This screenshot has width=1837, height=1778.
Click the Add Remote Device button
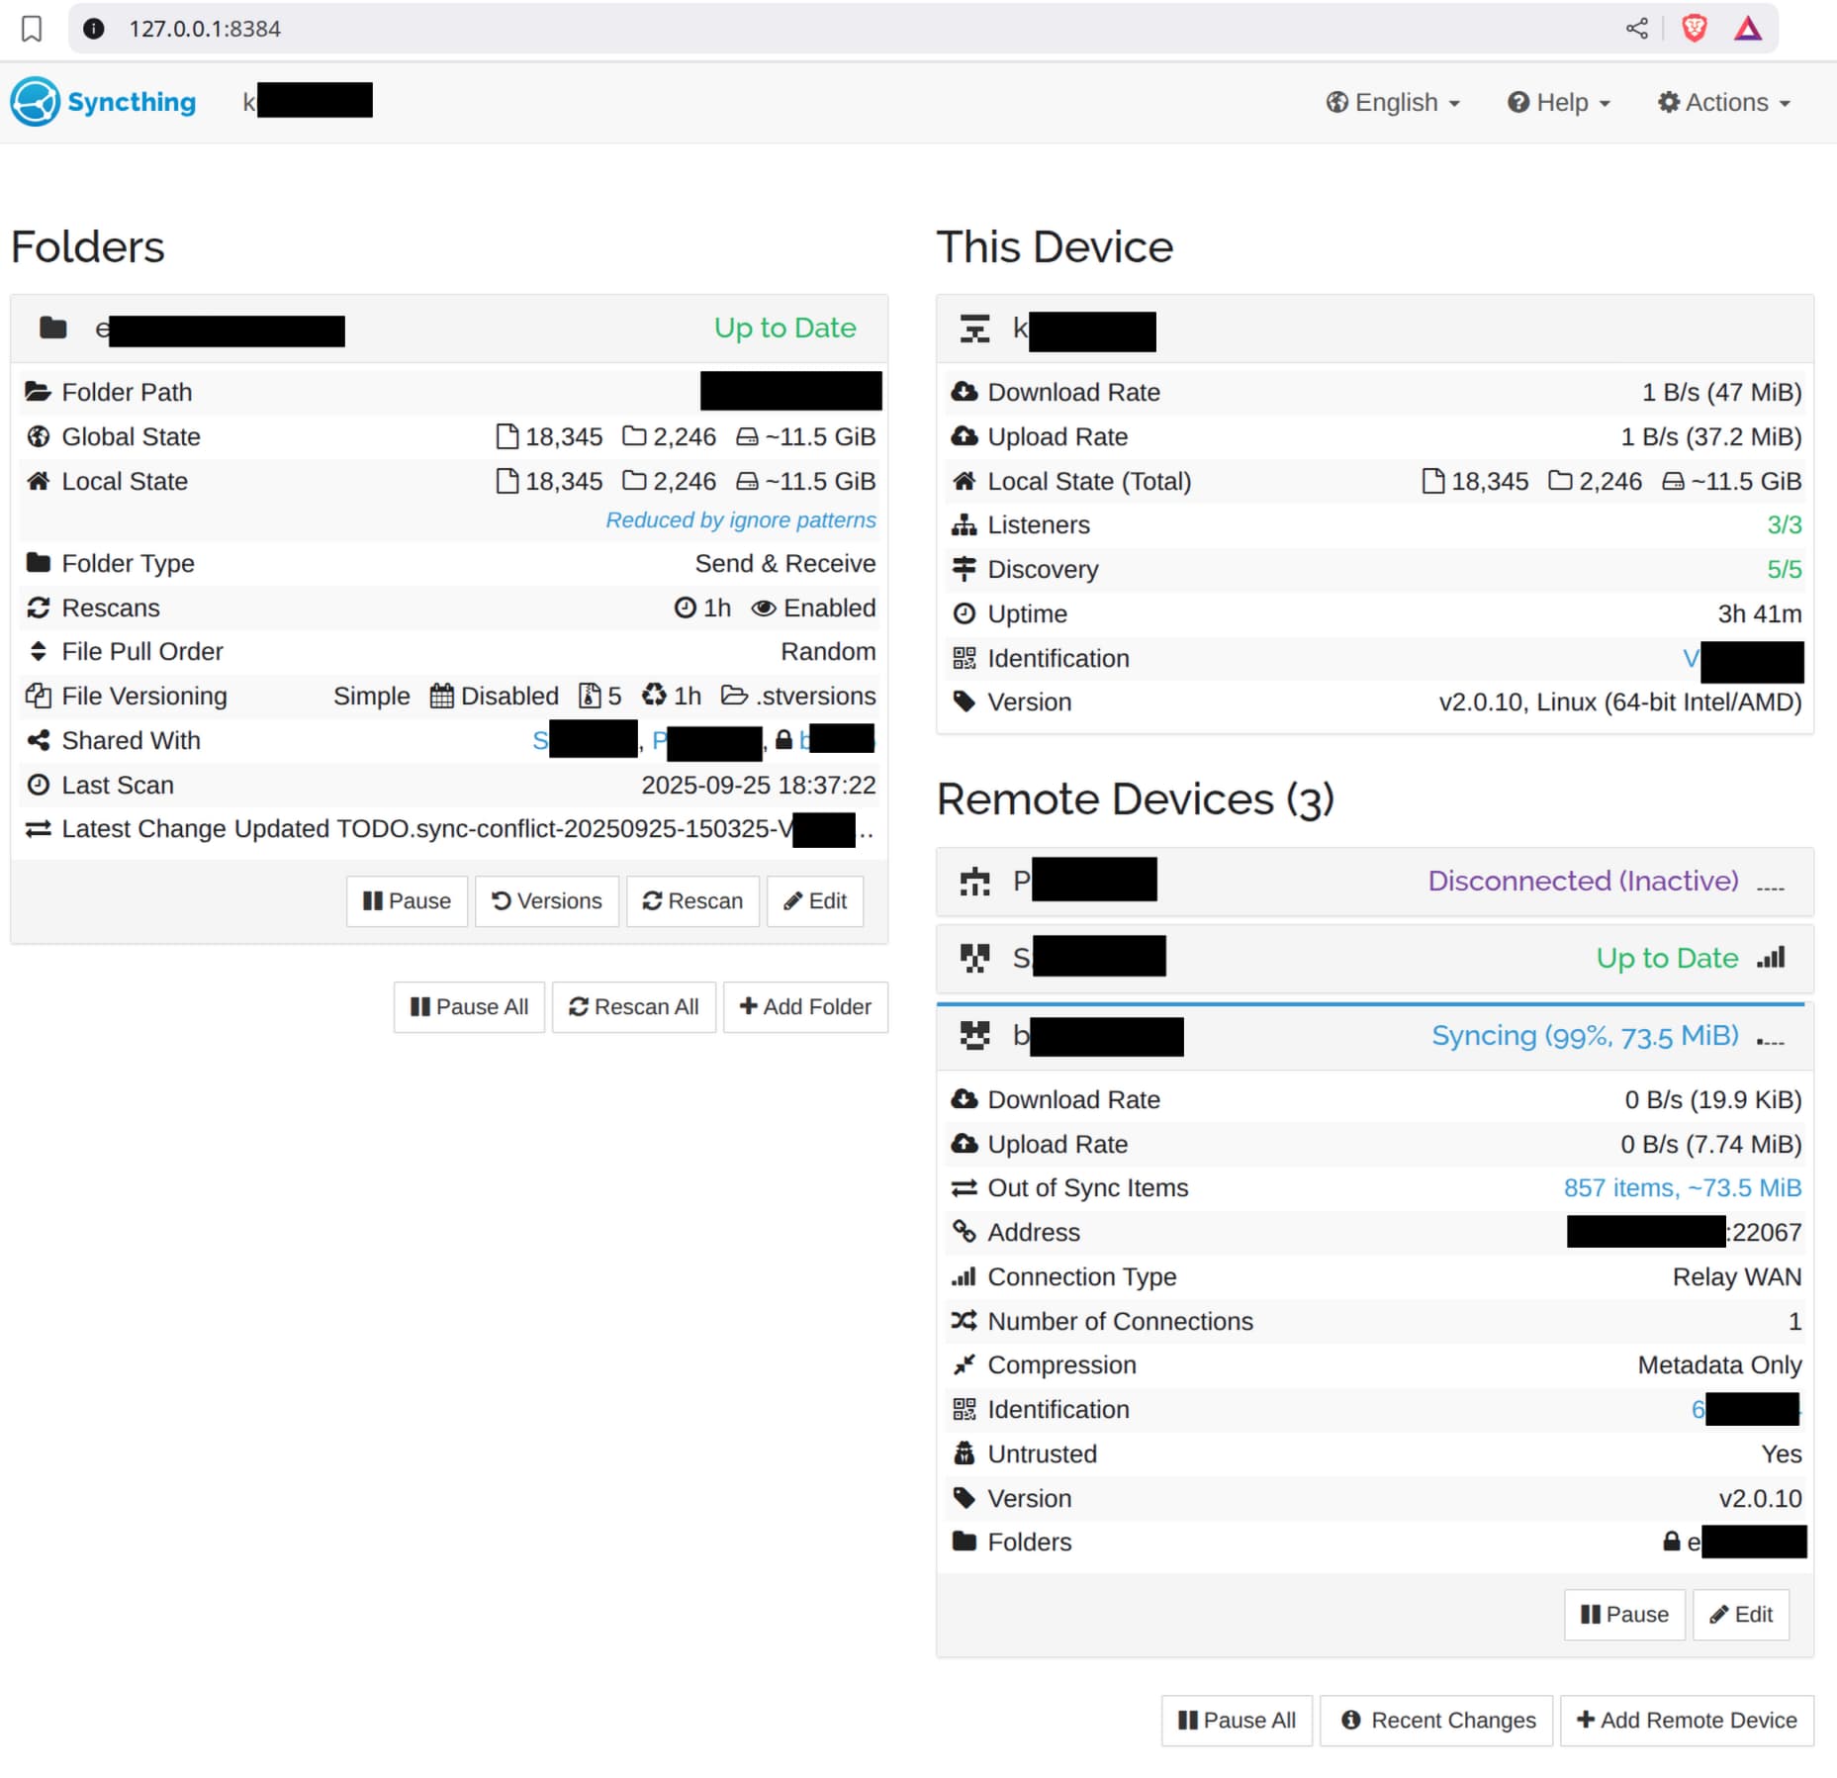pos(1686,1720)
